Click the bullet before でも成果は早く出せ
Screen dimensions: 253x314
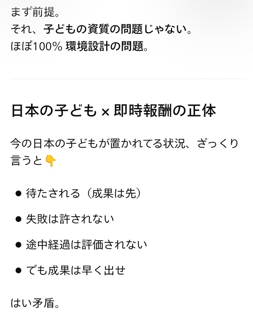19,271
